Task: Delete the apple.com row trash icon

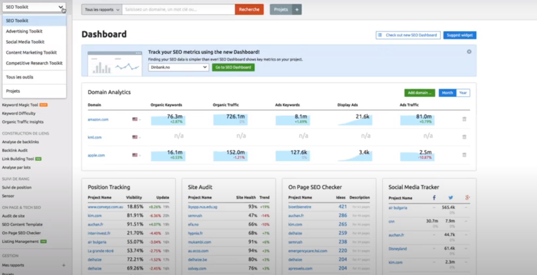Action: click(x=464, y=155)
